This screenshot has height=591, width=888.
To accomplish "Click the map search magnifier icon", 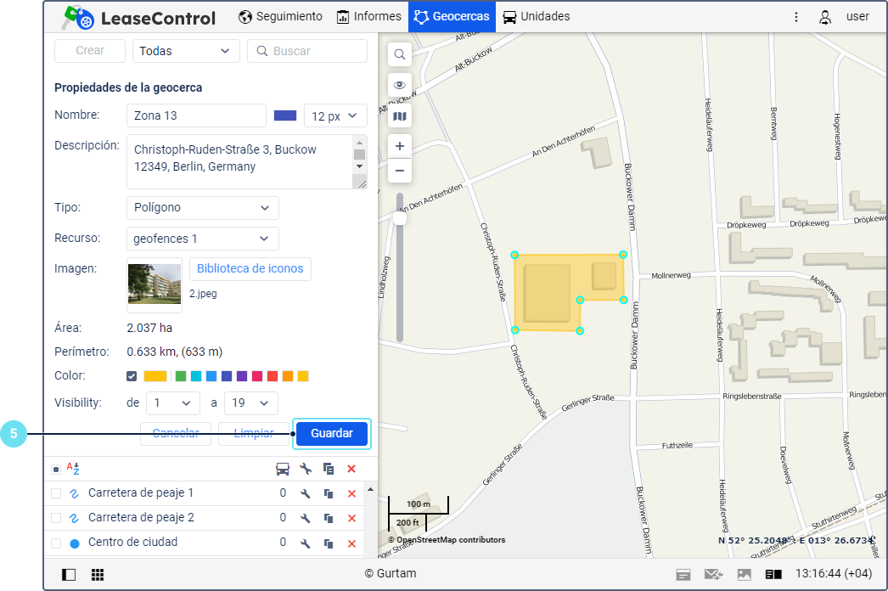I will (399, 55).
